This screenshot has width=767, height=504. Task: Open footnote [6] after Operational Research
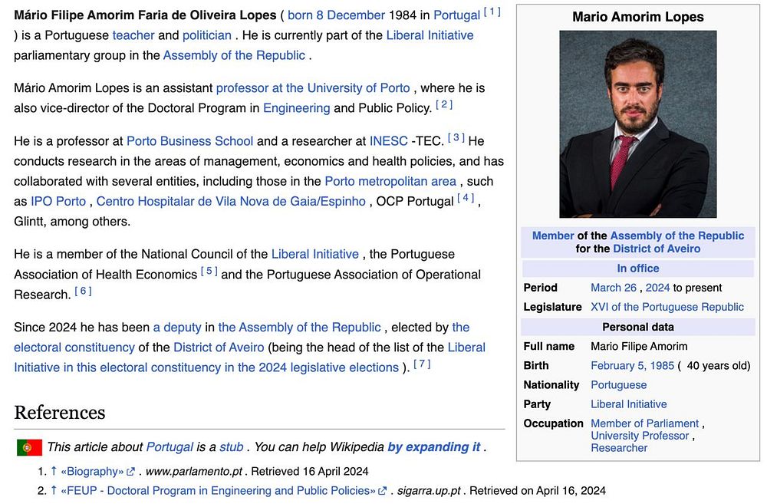83,292
